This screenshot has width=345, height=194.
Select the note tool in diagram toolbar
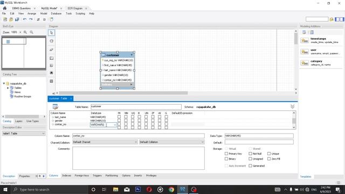(x=52, y=66)
